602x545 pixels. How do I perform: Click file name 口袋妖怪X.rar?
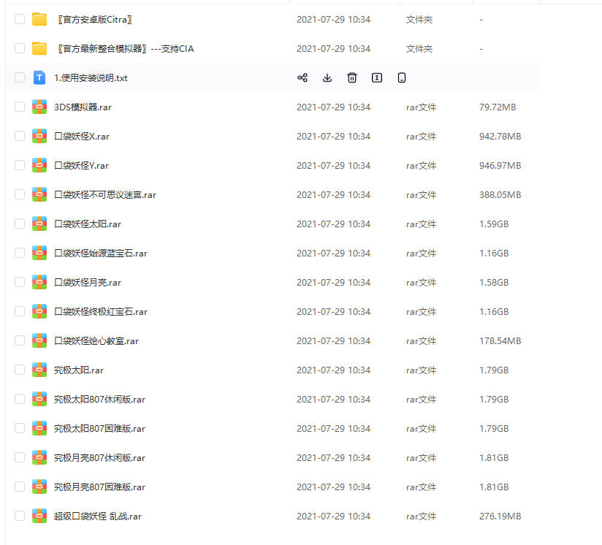coord(82,136)
